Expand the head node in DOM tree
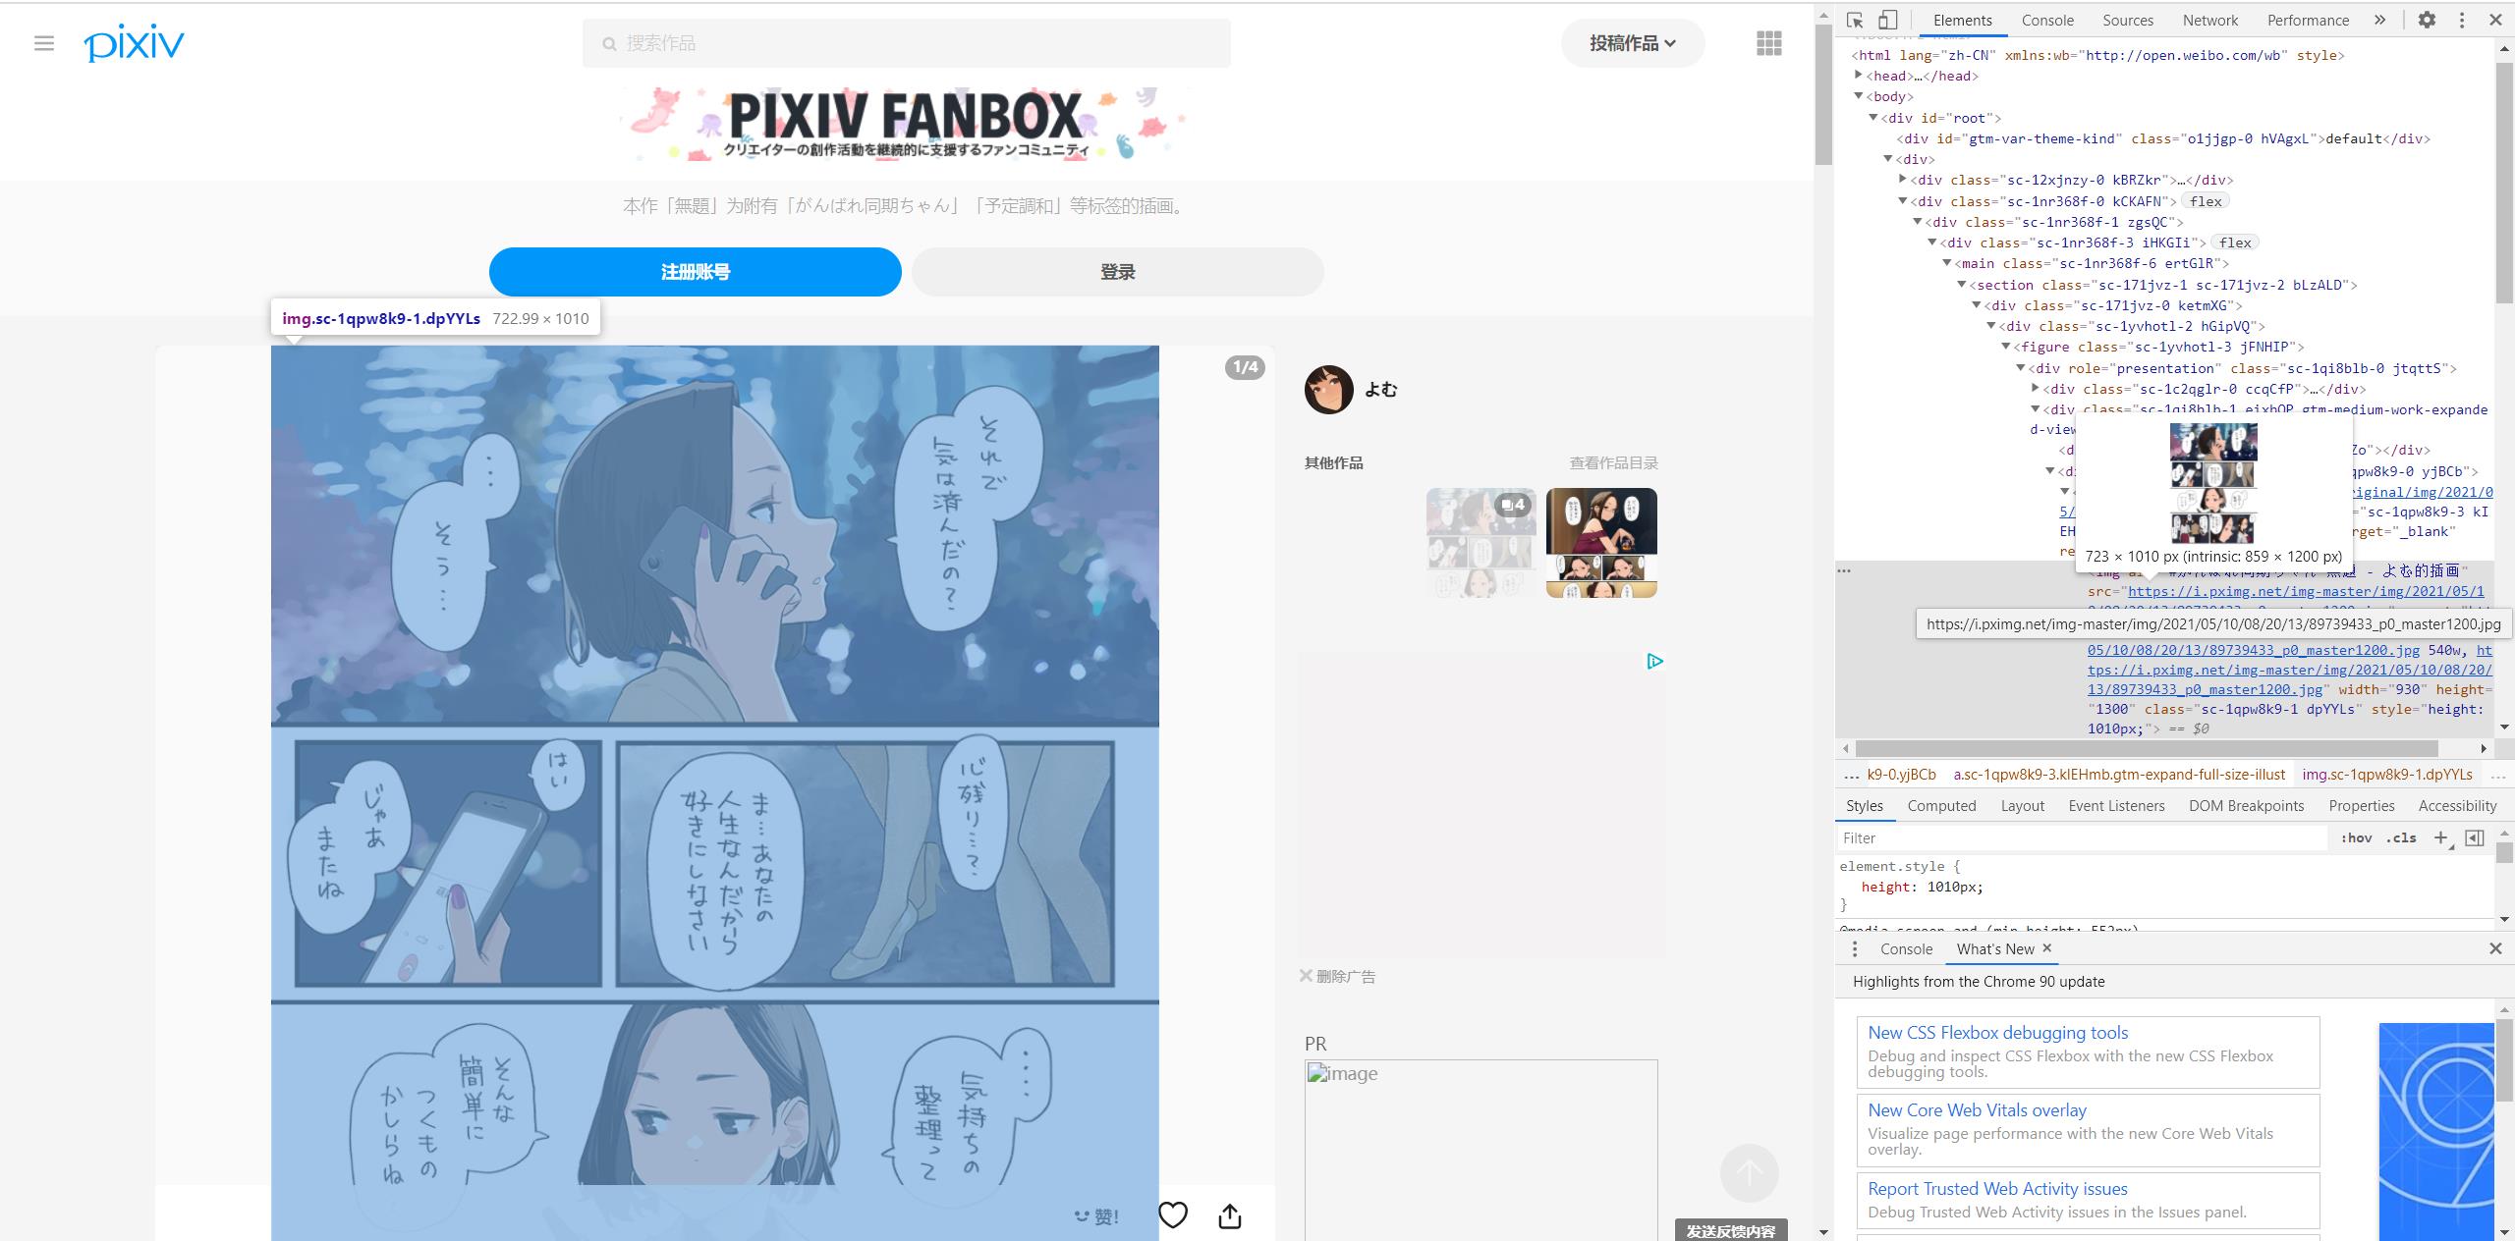 coord(1858,75)
